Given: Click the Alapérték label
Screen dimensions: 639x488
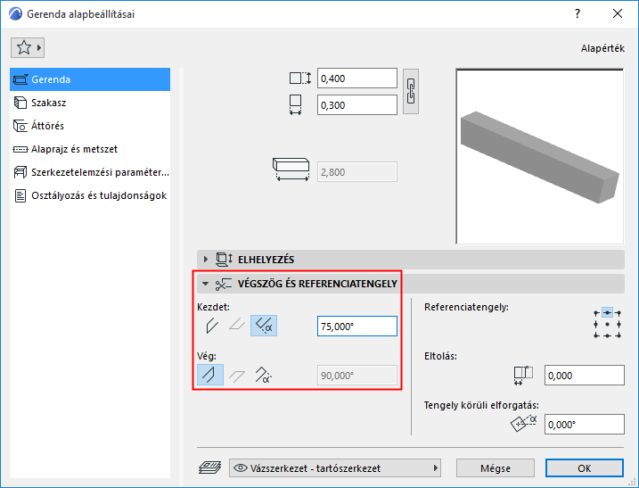Looking at the screenshot, I should click(602, 48).
